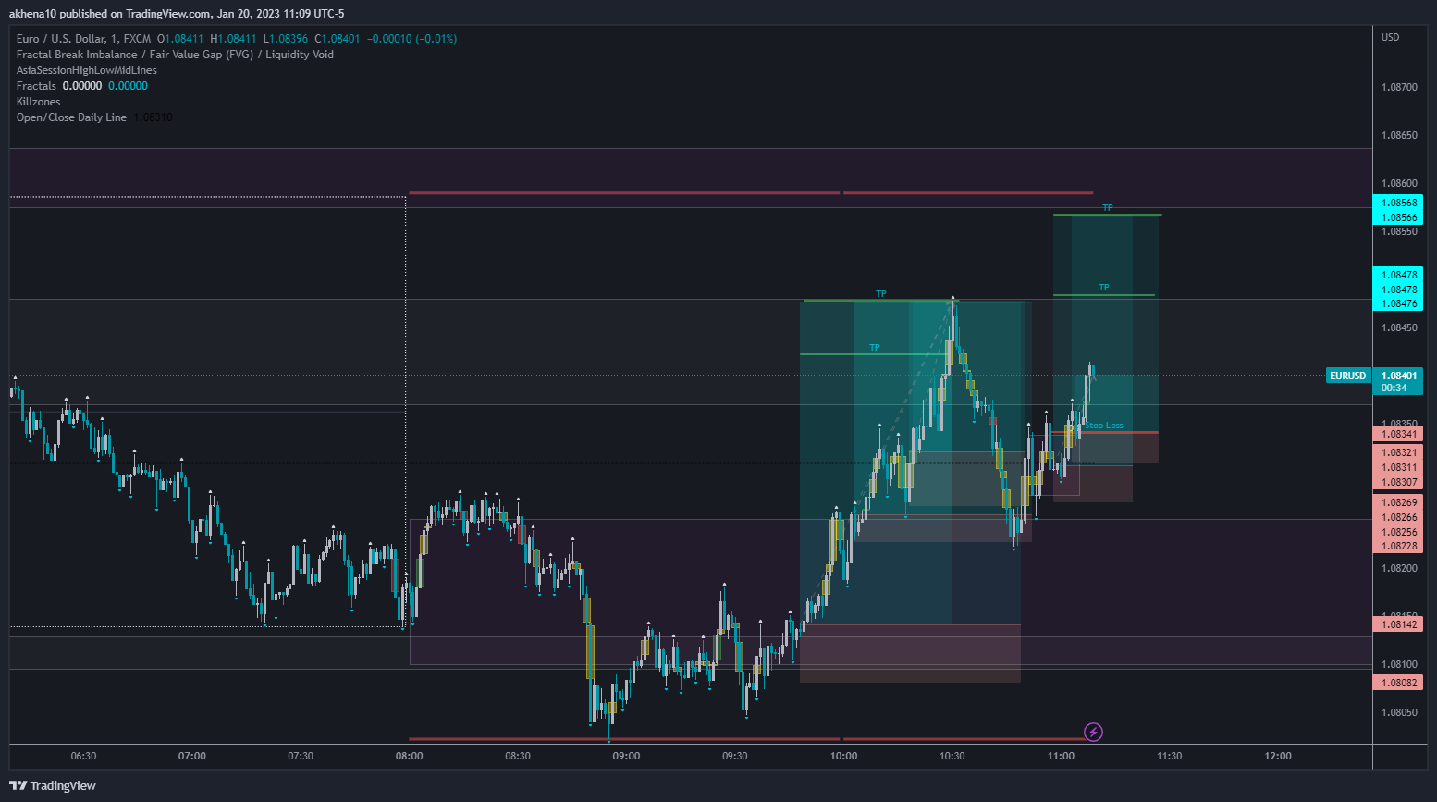
Task: Click the Fractals value 0.00000 in cyan
Action: 128,86
